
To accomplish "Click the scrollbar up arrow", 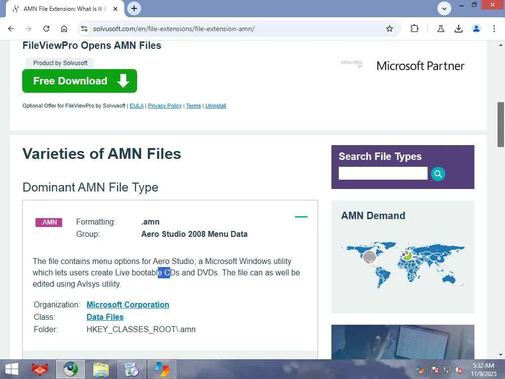I will click(x=501, y=45).
